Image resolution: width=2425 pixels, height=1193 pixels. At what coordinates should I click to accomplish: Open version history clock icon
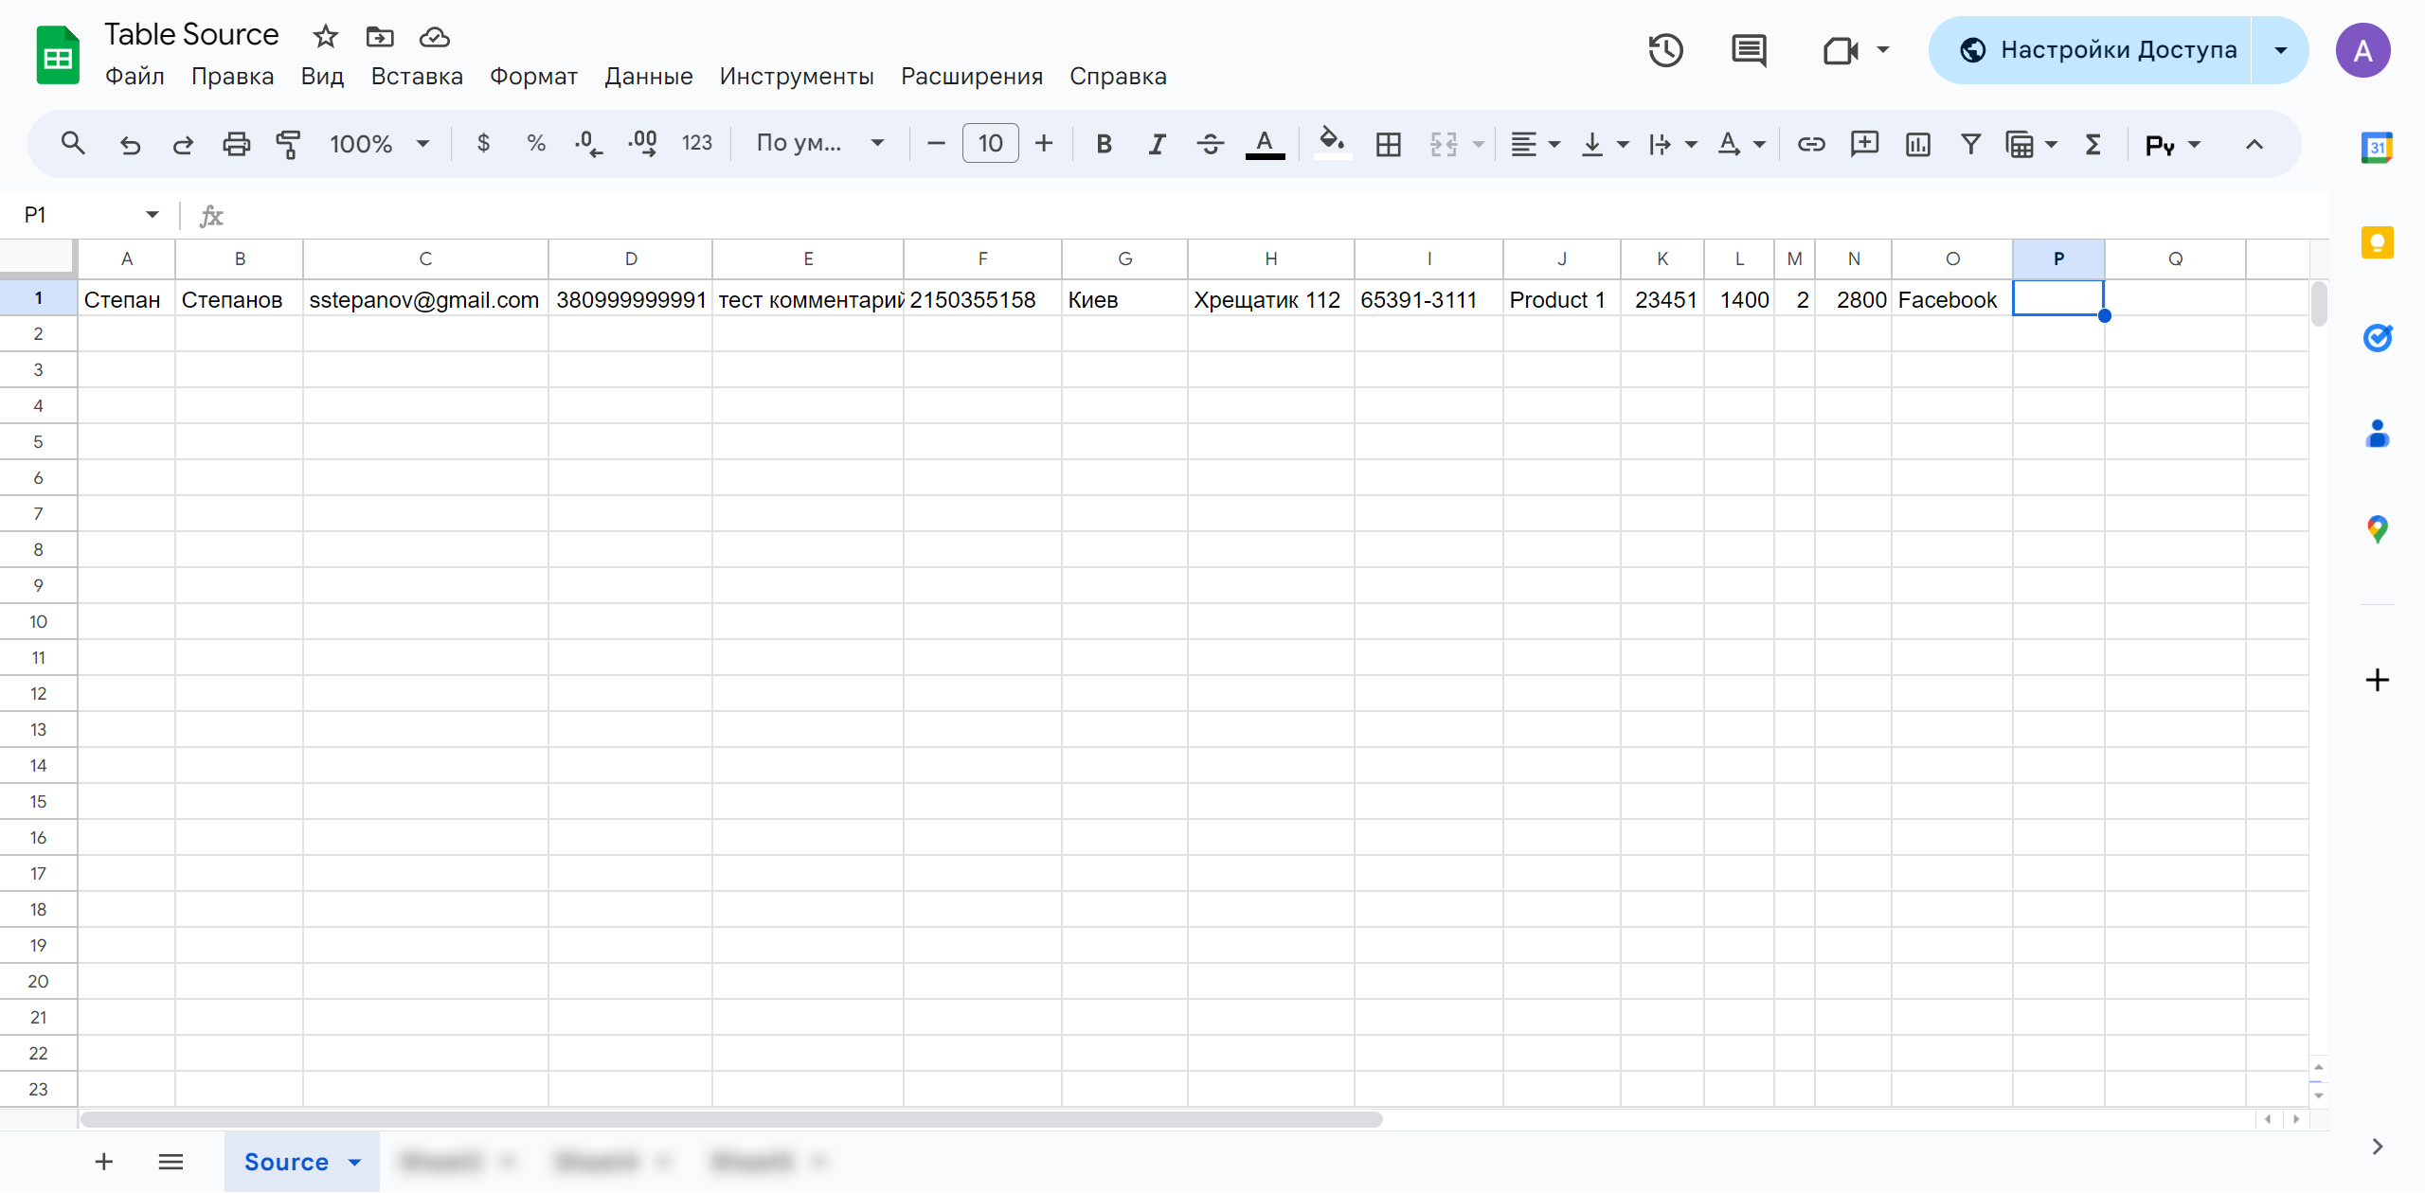(x=1665, y=50)
